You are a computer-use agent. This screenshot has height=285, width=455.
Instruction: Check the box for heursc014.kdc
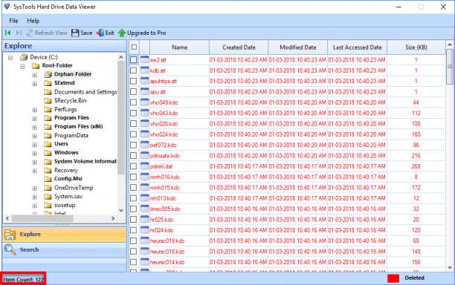point(134,262)
